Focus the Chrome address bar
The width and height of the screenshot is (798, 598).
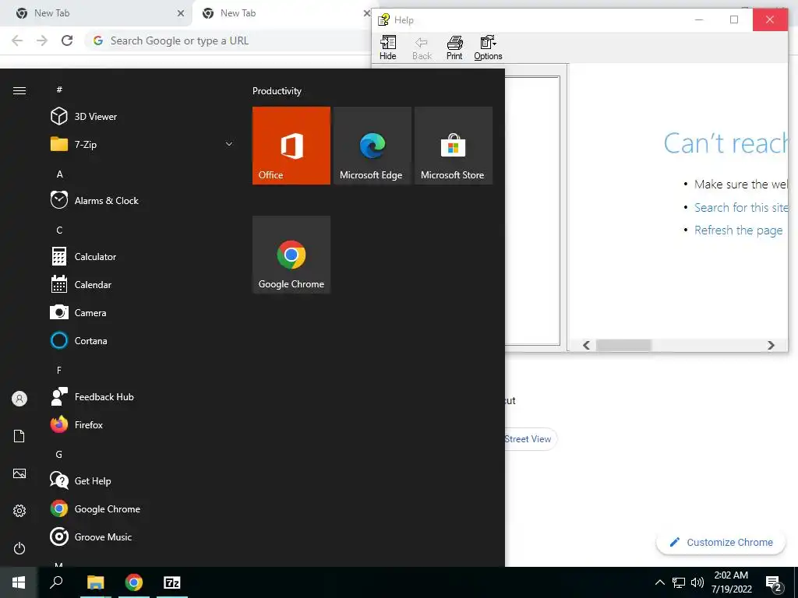[x=229, y=40]
